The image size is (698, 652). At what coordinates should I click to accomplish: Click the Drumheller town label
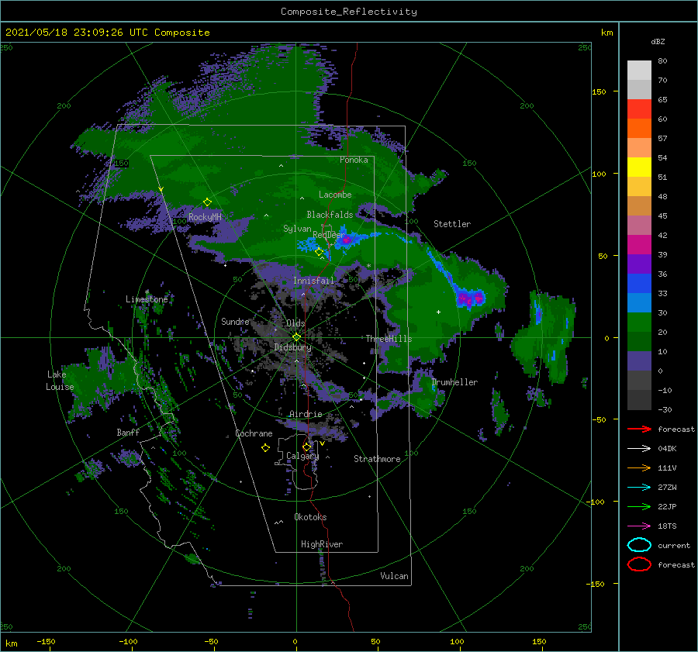[454, 382]
